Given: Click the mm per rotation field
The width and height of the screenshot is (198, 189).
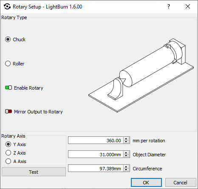Looking at the screenshot, I should tap(96, 140).
